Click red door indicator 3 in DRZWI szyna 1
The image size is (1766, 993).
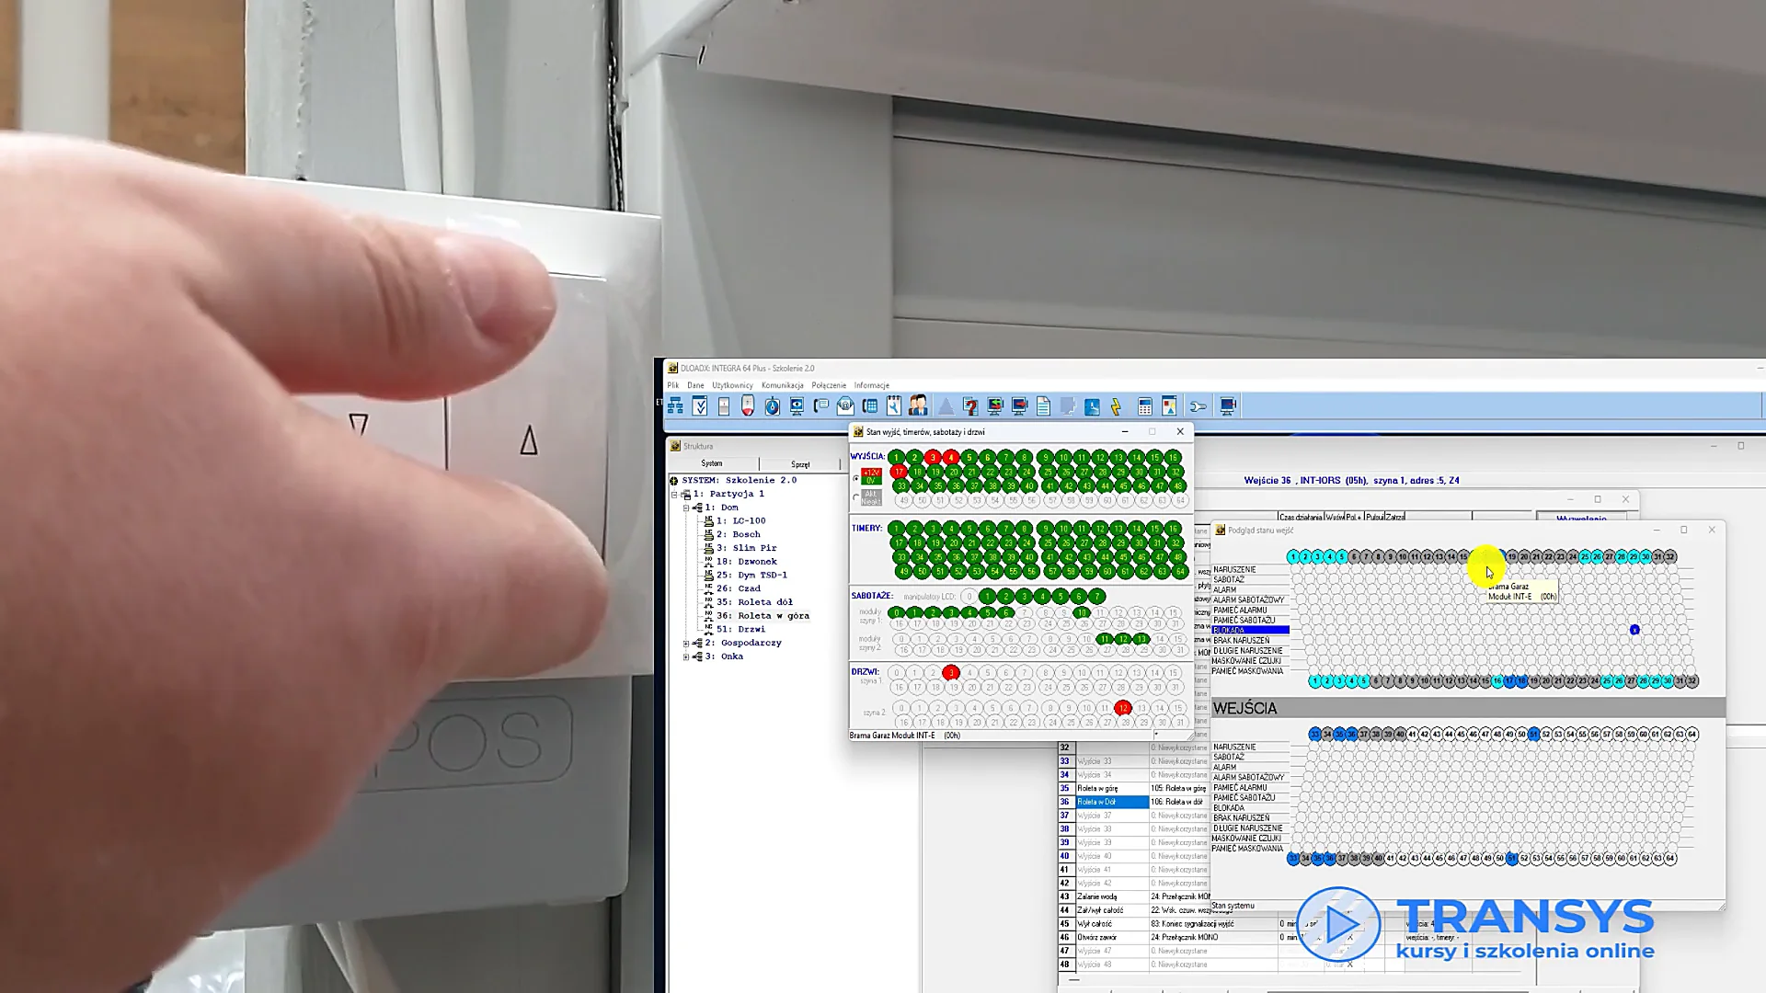coord(951,673)
